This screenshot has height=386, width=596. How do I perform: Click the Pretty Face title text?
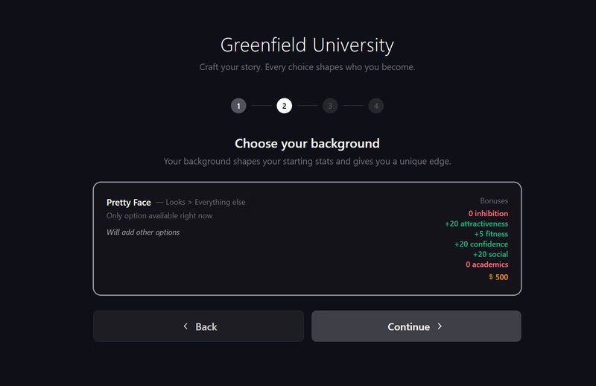(x=128, y=203)
